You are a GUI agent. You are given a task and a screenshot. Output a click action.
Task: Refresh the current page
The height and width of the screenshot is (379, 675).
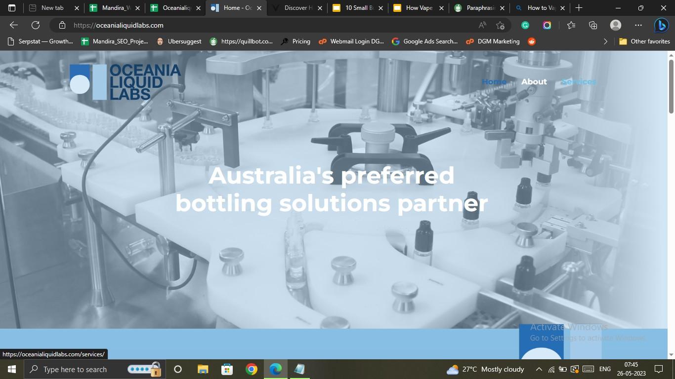[36, 25]
